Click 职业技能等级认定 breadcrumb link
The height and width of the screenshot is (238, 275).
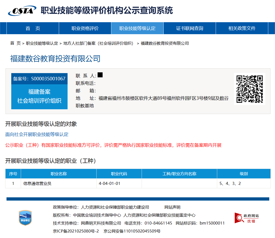(x=42, y=43)
